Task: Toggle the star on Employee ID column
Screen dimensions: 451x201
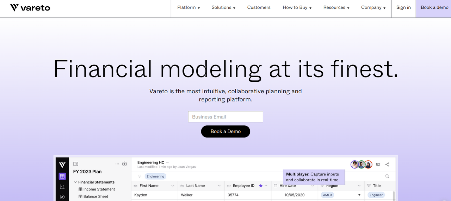Action: (261, 186)
